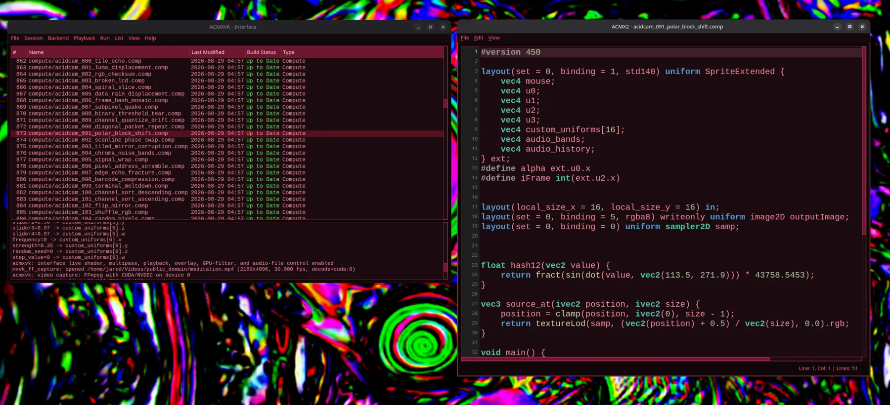Select acidcam_092_scanline_phase_swap.comp row
The height and width of the screenshot is (405, 890).
point(227,140)
